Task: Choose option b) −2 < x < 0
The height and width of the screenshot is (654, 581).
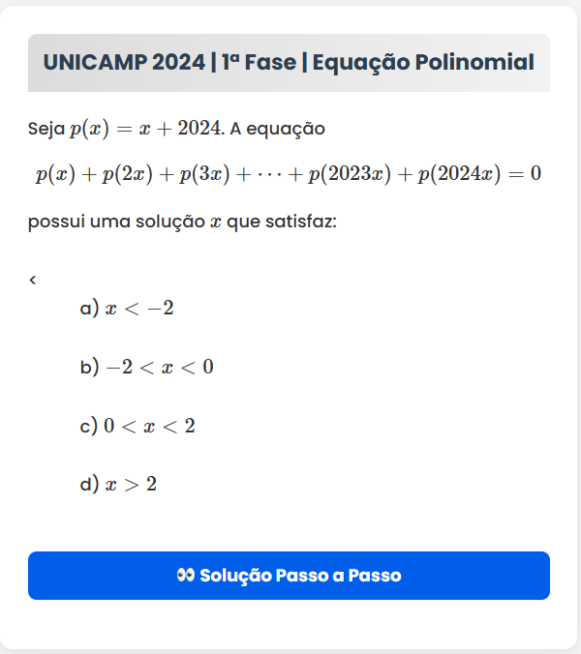Action: (x=146, y=367)
